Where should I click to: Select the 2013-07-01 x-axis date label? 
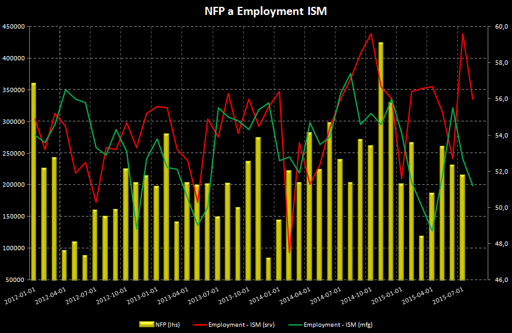pyautogui.click(x=203, y=294)
